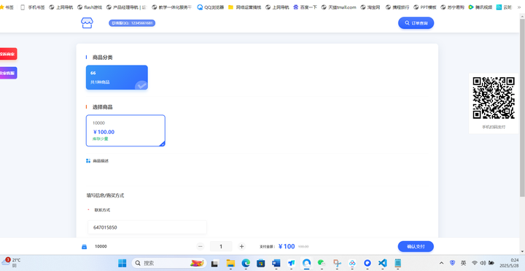The width and height of the screenshot is (525, 271).
Task: Show hidden system tray icons
Action: 442,263
